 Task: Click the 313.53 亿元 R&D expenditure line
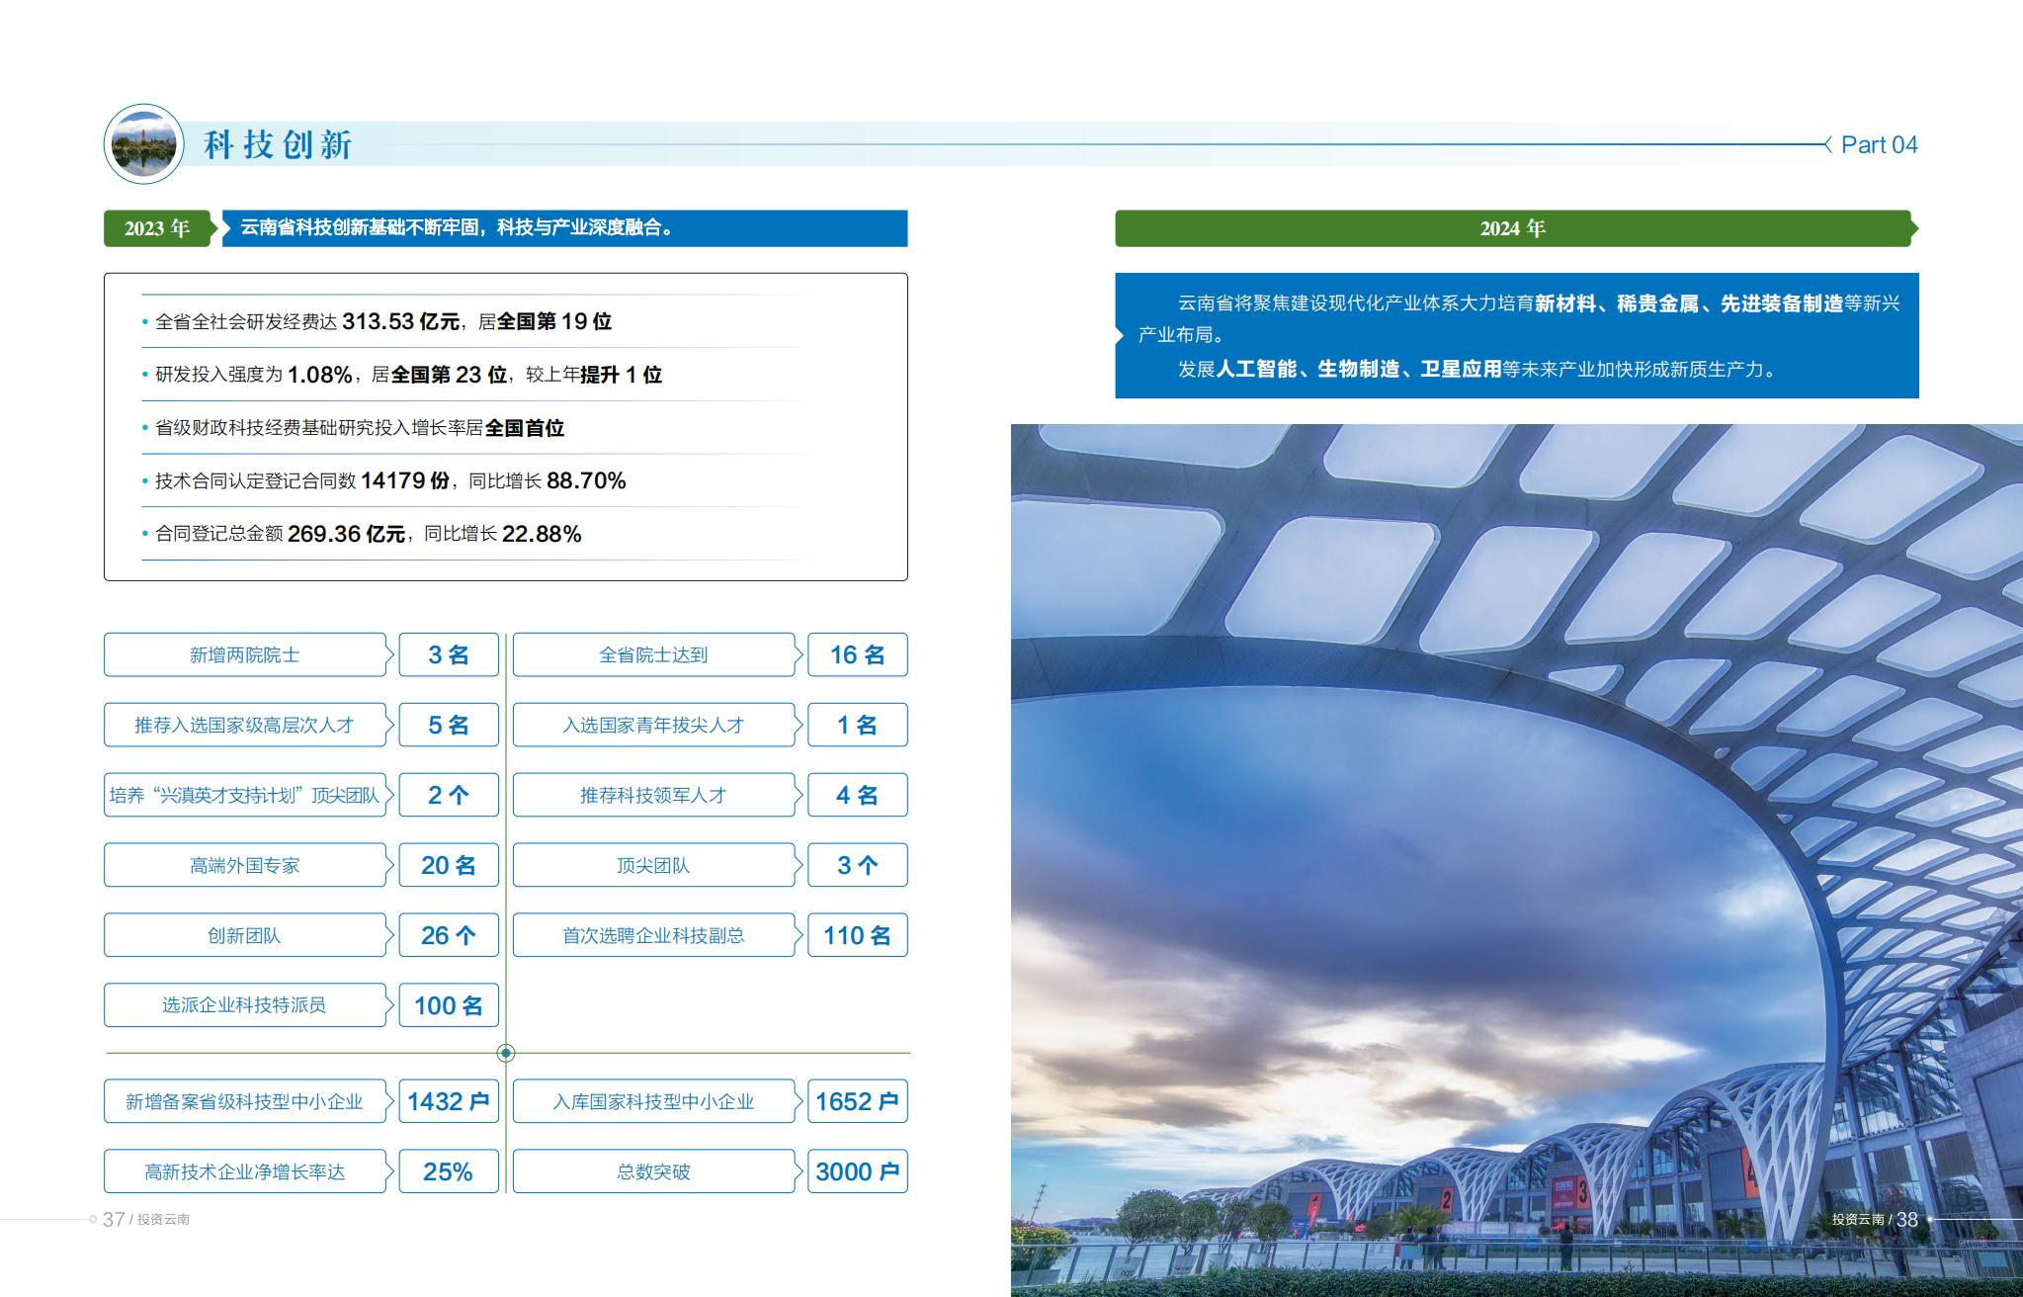click(383, 321)
